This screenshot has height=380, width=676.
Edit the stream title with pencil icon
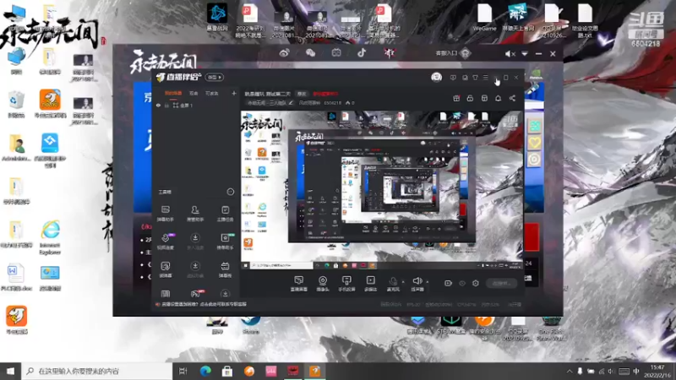(291, 103)
